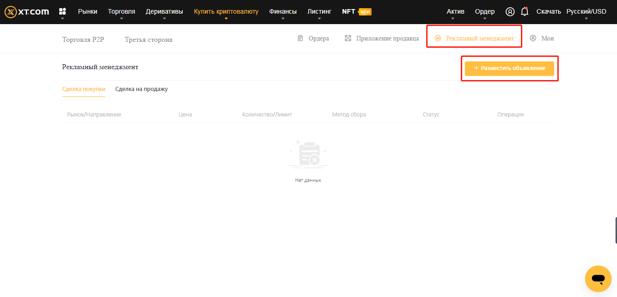617x297 pixels.
Task: Open the Деривативы menu
Action: [x=164, y=11]
